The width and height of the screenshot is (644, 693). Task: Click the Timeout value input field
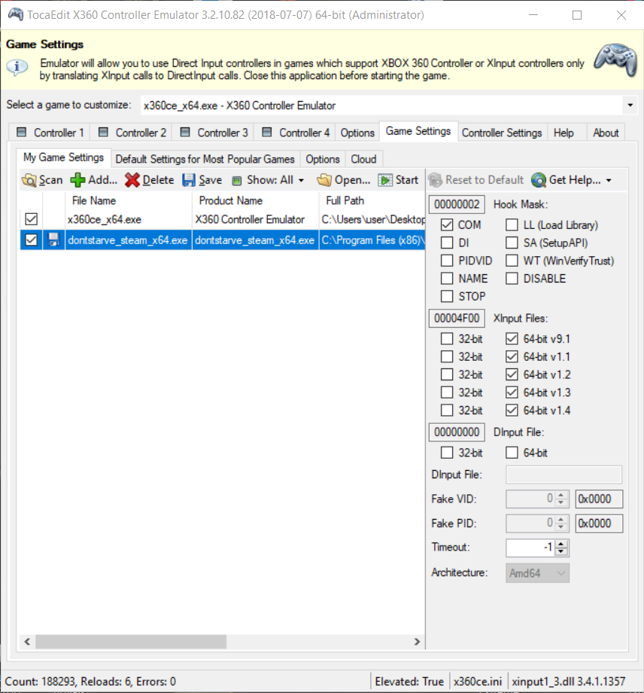coord(530,548)
